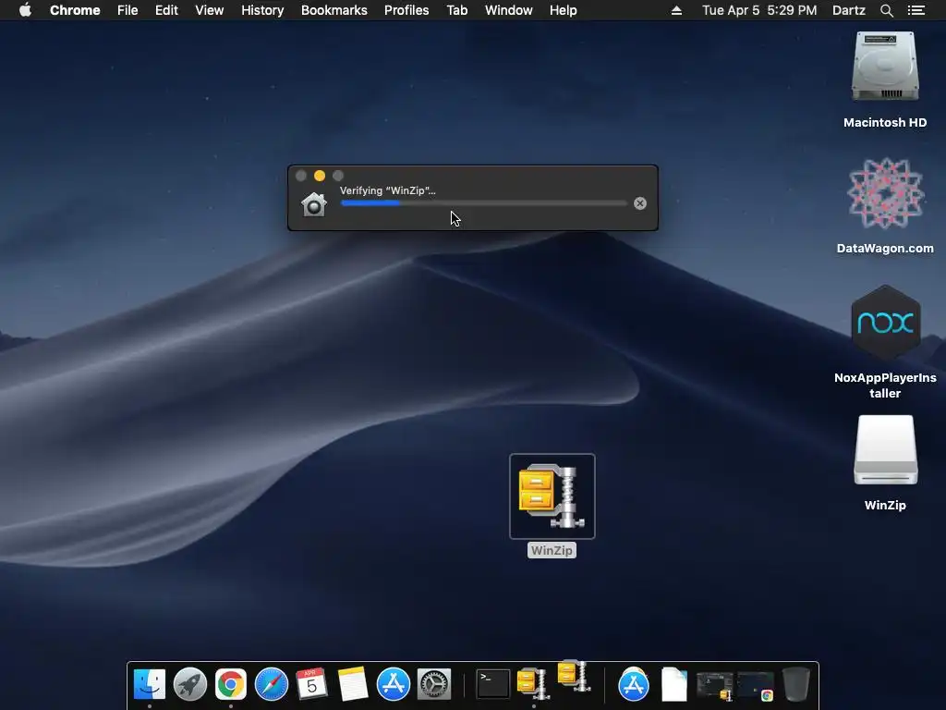Viewport: 946px width, 710px height.
Task: Select the highlighted WinZip app icon
Action: (552, 496)
